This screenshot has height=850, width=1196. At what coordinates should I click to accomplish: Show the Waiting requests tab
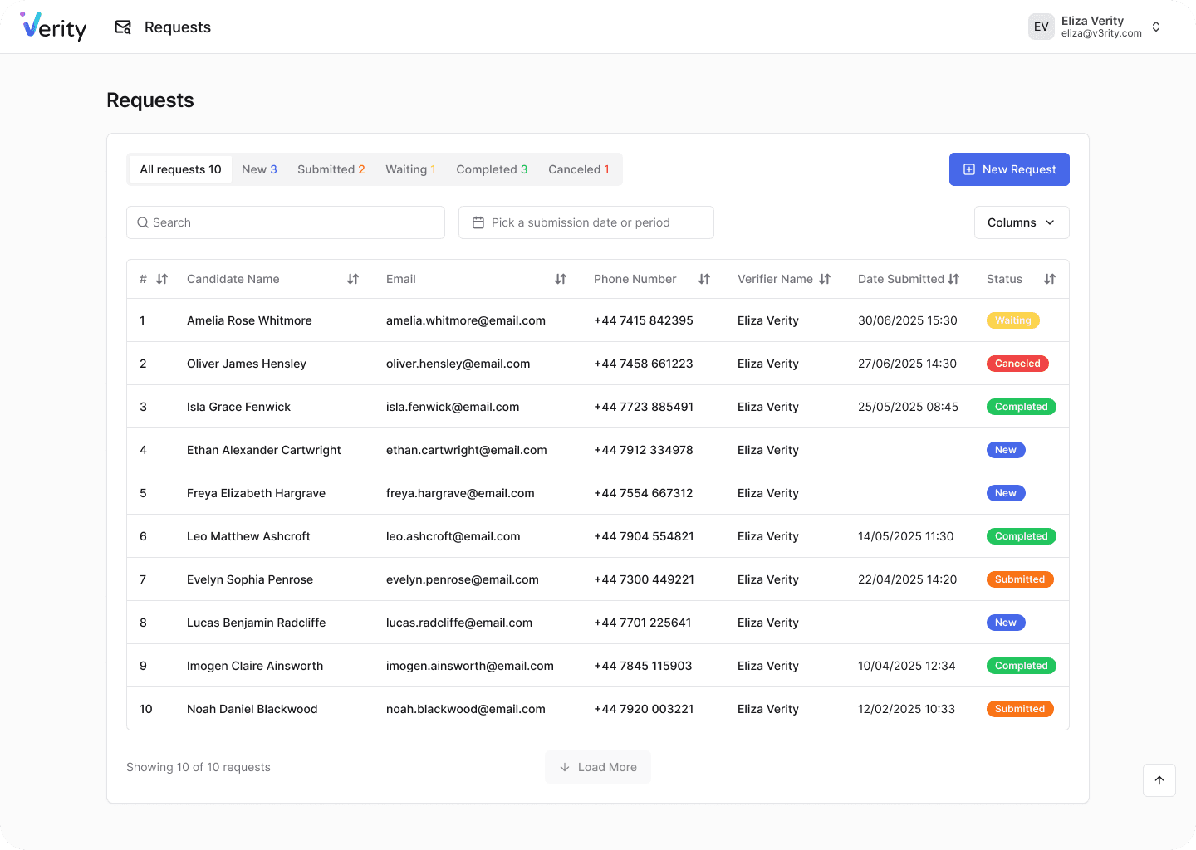(410, 169)
